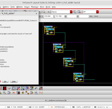This screenshot has width=112, height=109.
Task: Click the Y coordinate field showing 151.700
Action: pos(60,16)
